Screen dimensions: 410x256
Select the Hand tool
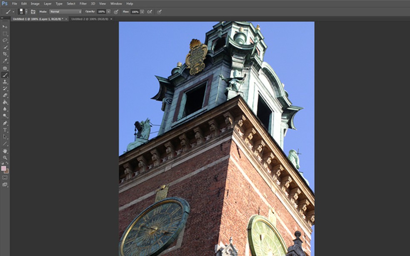click(5, 151)
